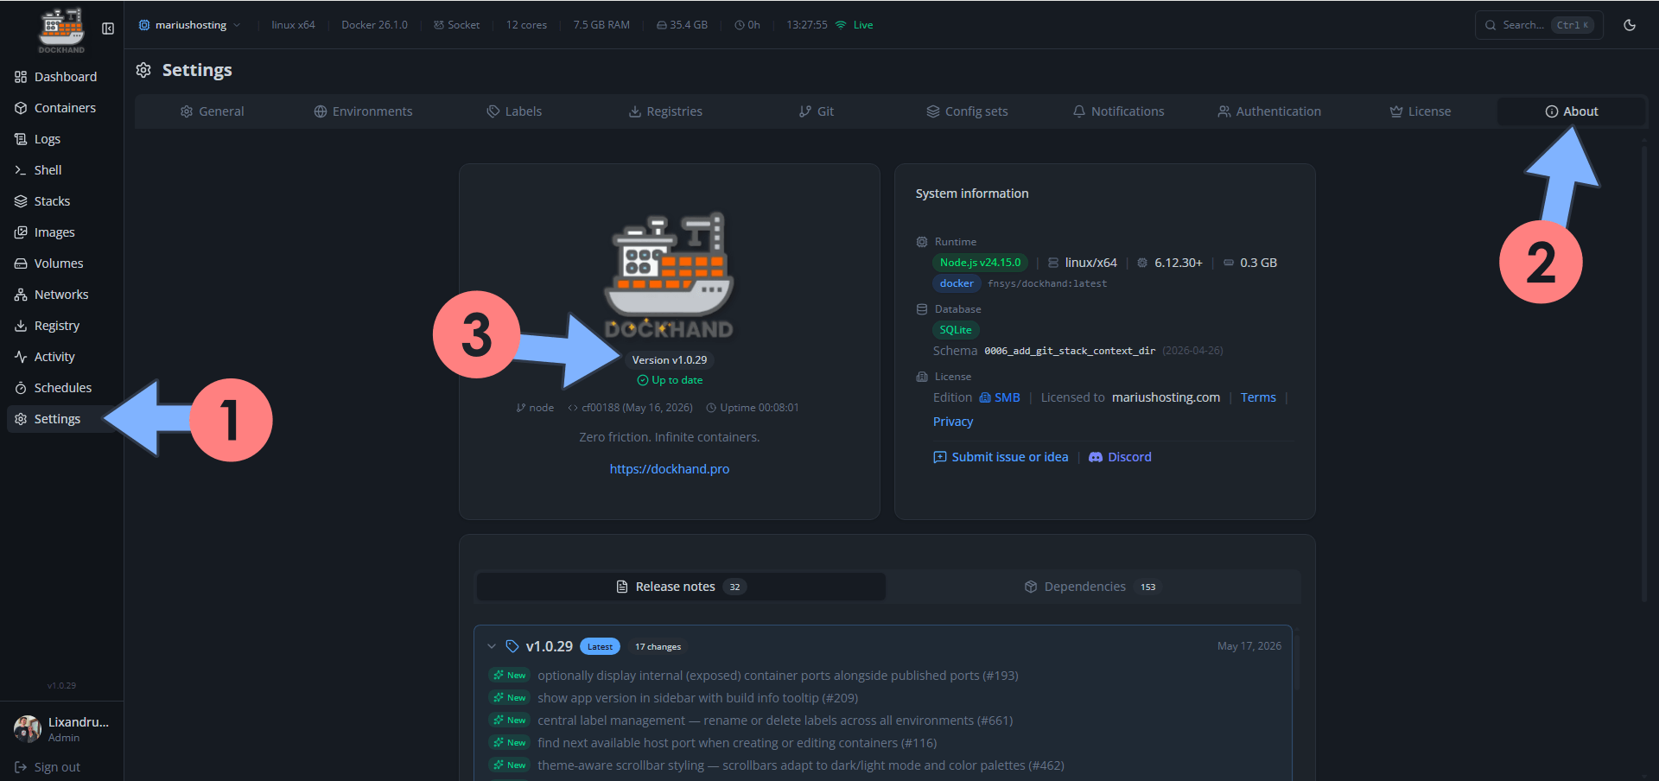Open Containers in the sidebar

tap(61, 108)
